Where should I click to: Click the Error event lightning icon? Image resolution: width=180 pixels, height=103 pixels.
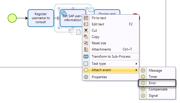[x=143, y=83]
